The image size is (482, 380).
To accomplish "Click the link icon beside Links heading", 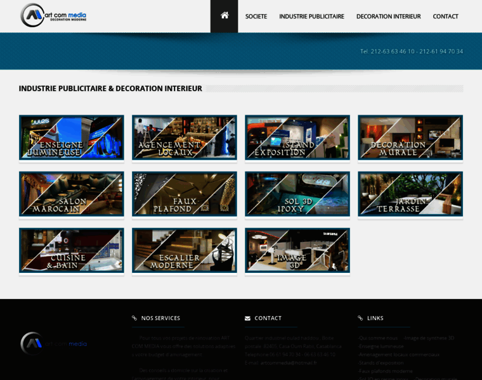I will pyautogui.click(x=360, y=318).
